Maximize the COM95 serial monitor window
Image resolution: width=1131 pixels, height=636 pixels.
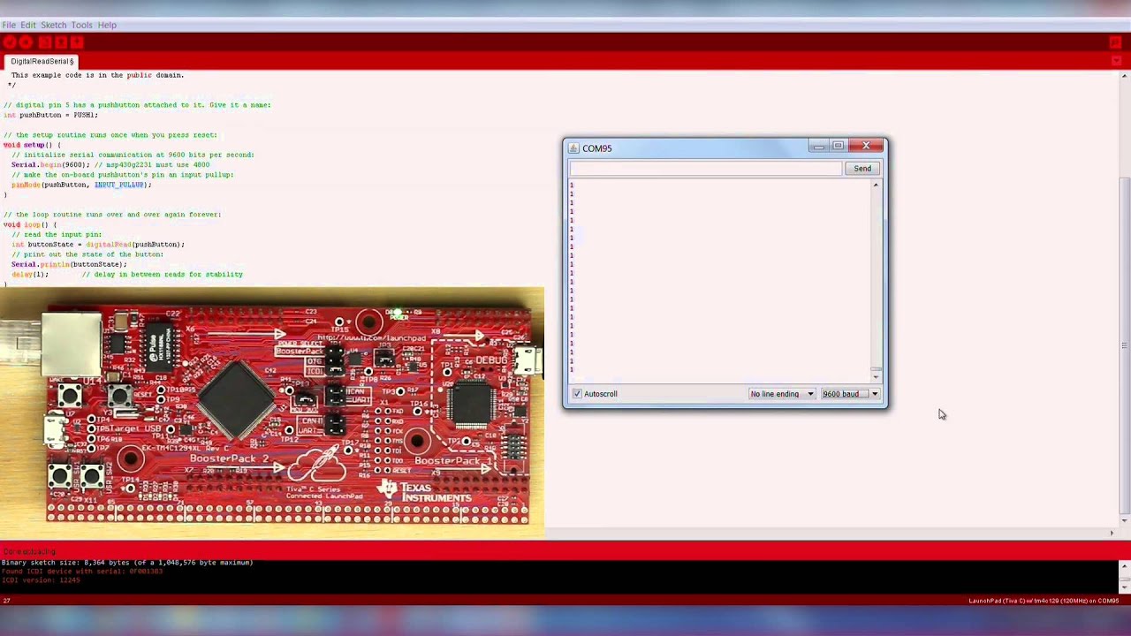(838, 147)
